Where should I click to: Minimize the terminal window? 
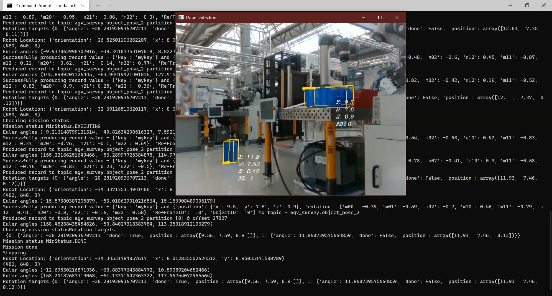(511, 5)
